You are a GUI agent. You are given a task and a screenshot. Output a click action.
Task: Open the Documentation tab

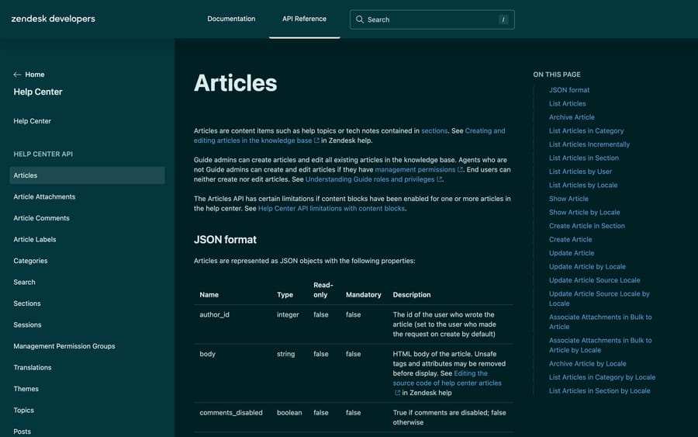231,19
